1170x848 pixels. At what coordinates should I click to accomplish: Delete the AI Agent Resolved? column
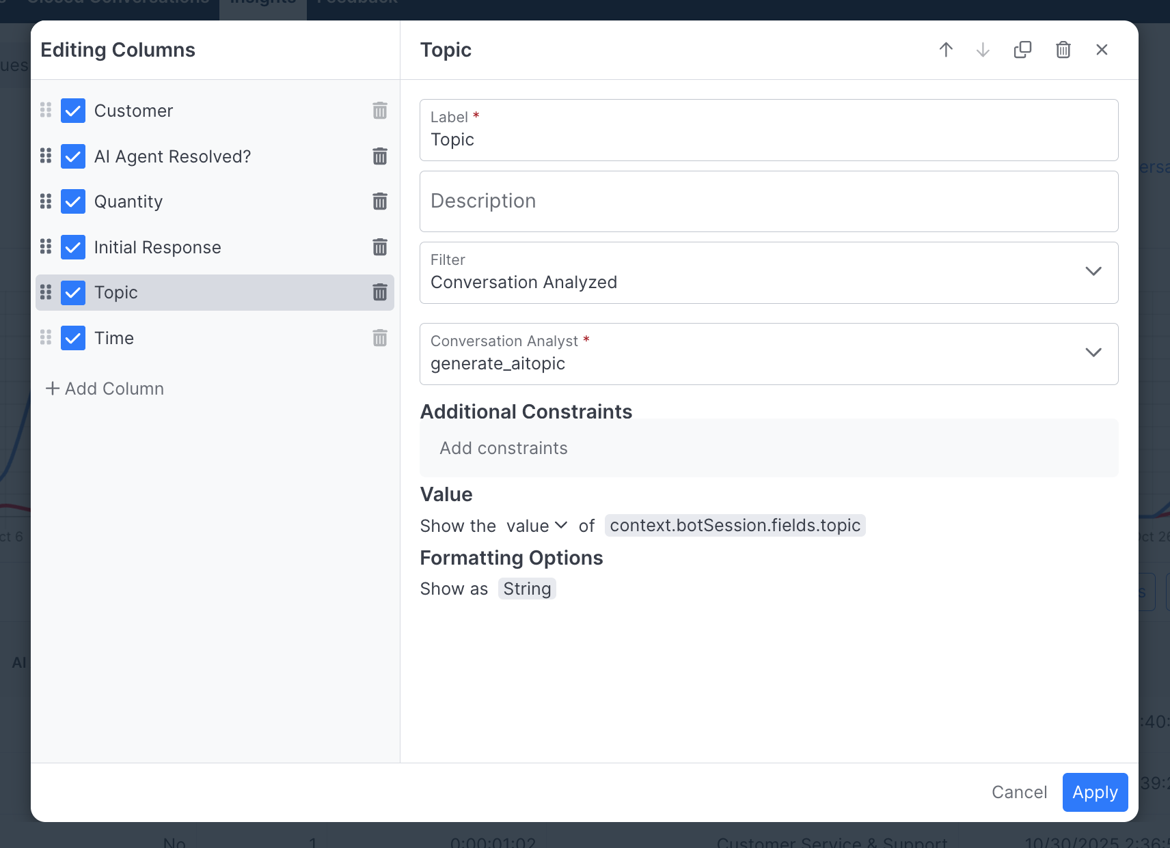click(x=380, y=156)
